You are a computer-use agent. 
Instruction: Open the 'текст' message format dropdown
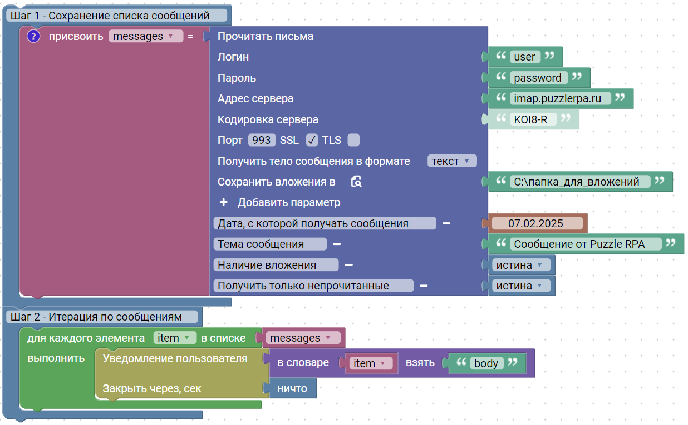(x=452, y=161)
